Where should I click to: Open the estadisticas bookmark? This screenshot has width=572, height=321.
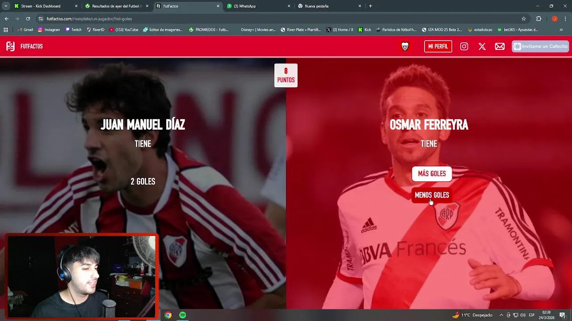(480, 30)
